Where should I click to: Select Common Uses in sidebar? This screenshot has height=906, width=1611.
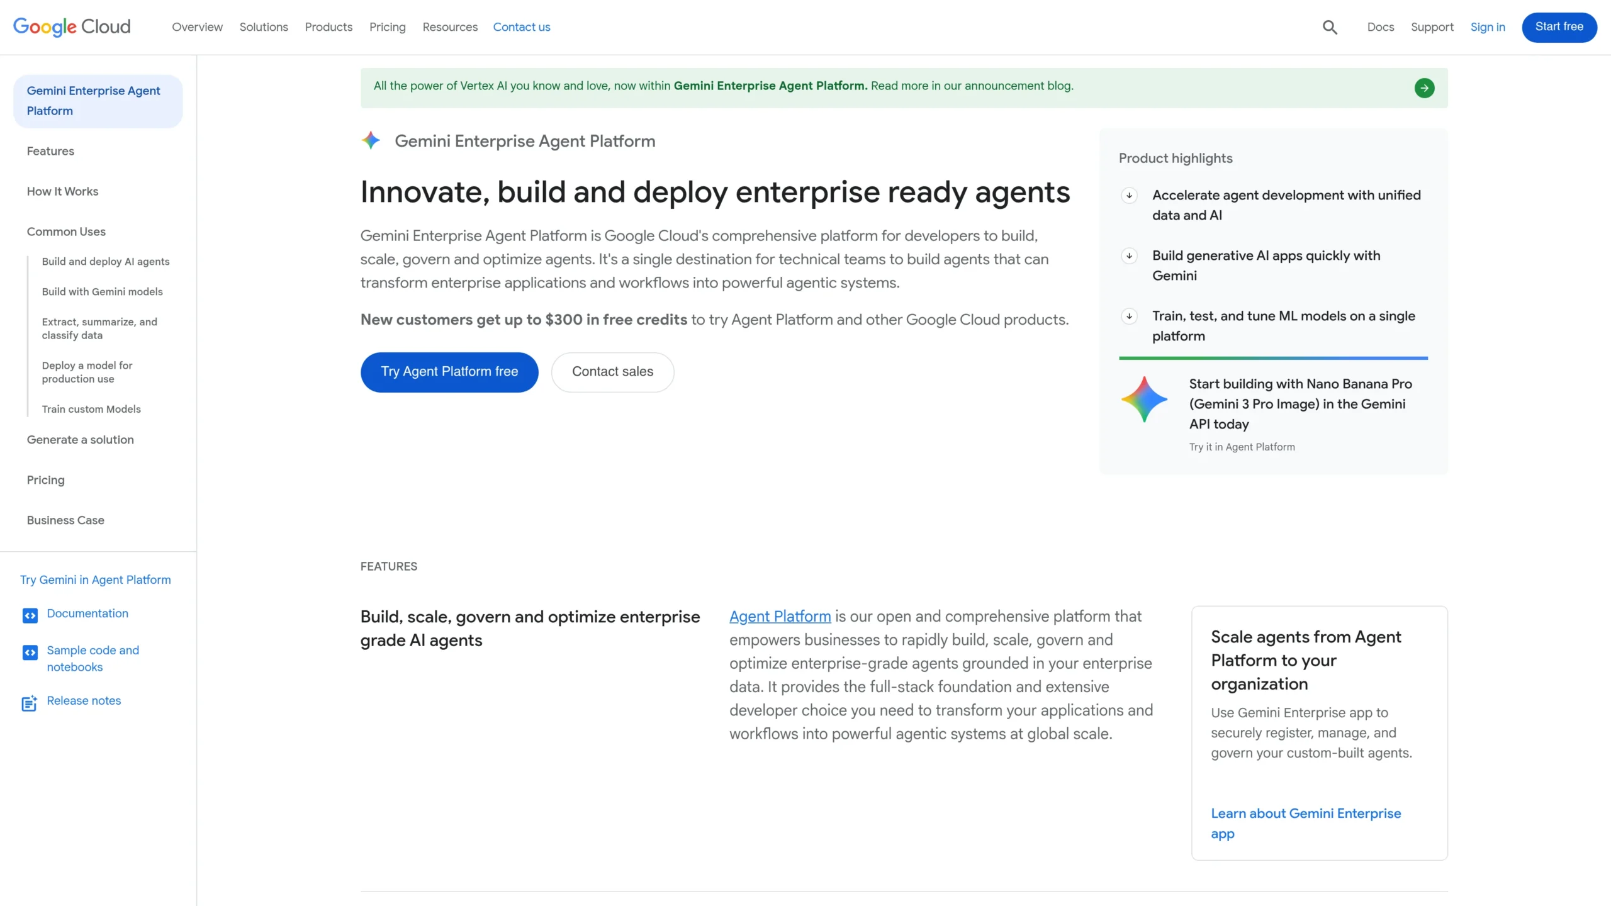pyautogui.click(x=66, y=232)
